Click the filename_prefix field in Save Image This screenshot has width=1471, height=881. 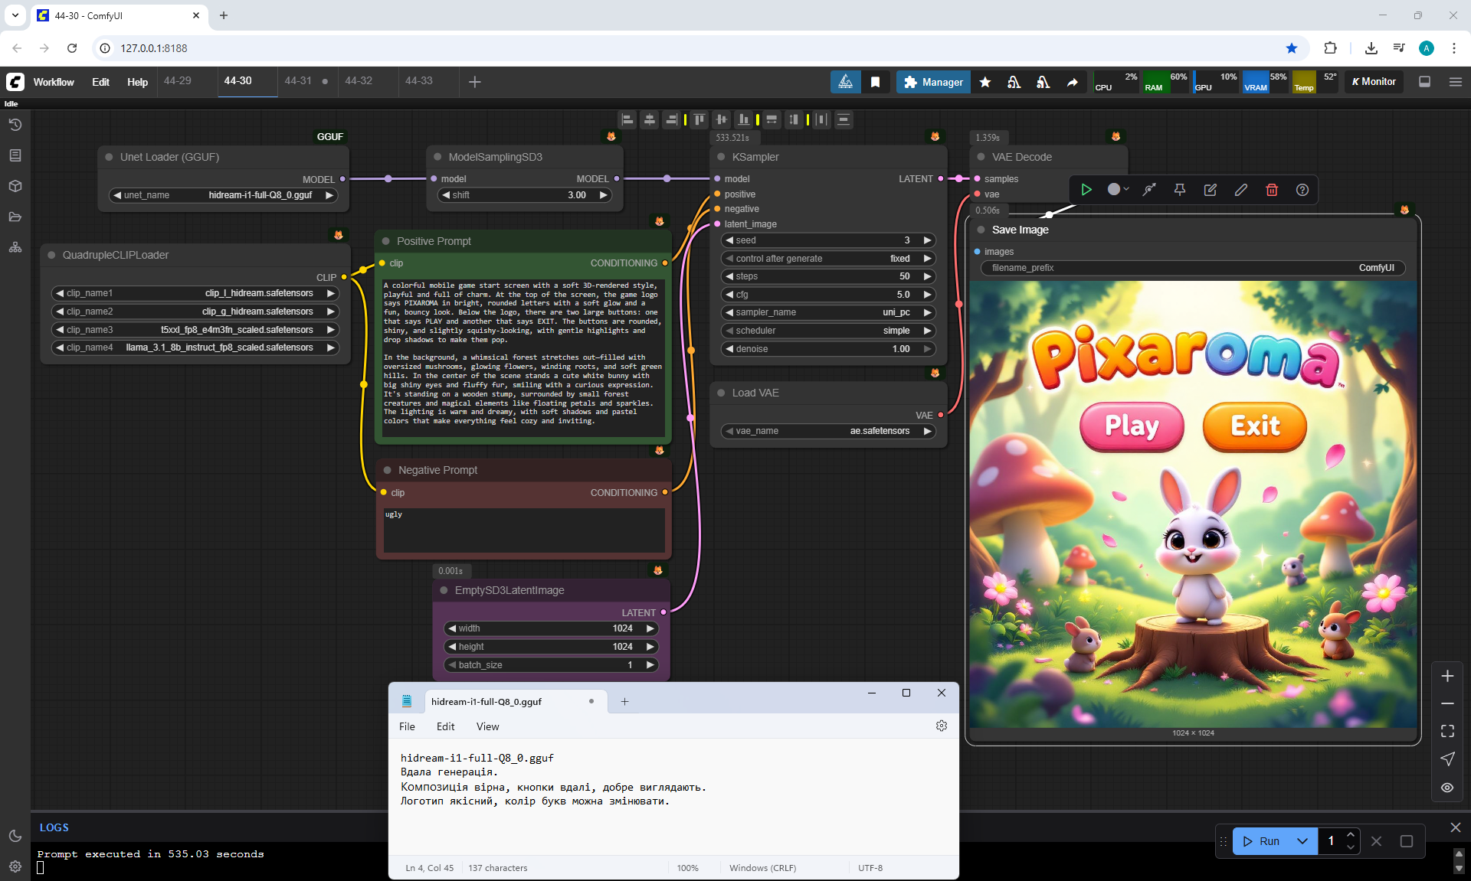(1193, 268)
